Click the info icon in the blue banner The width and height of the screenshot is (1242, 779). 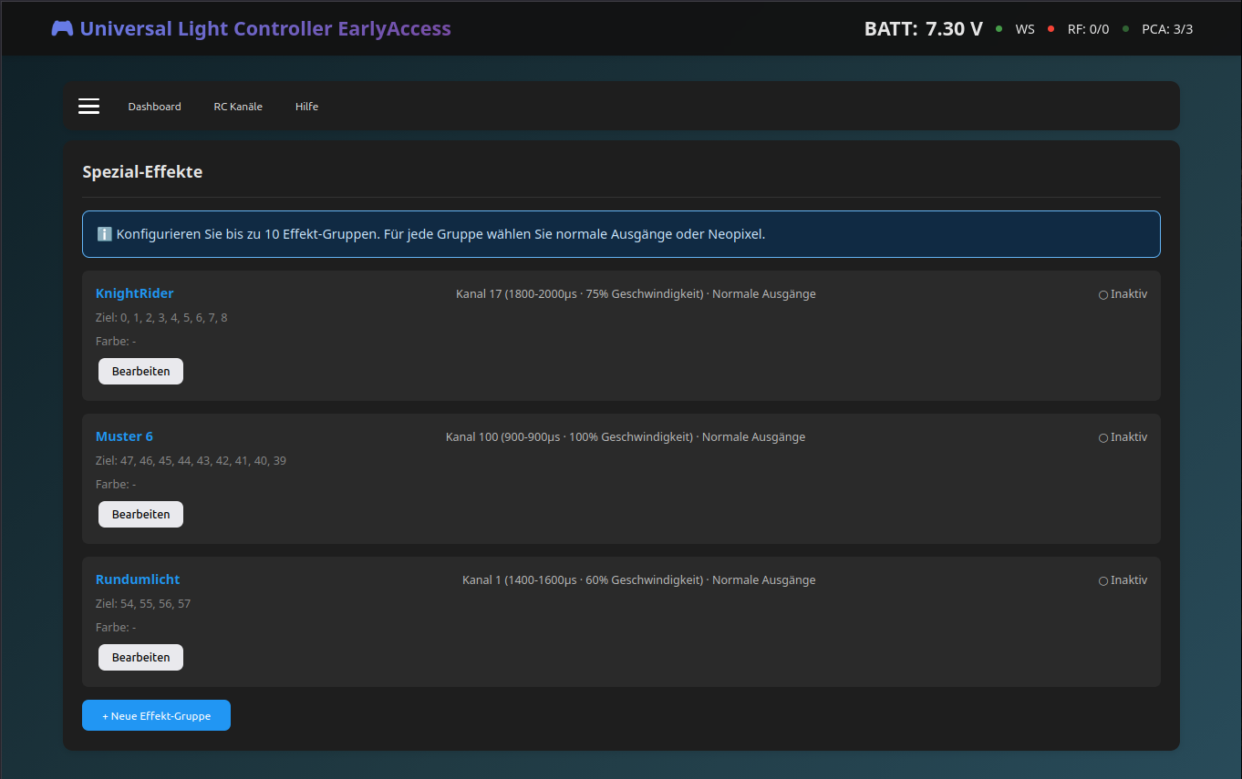coord(104,234)
